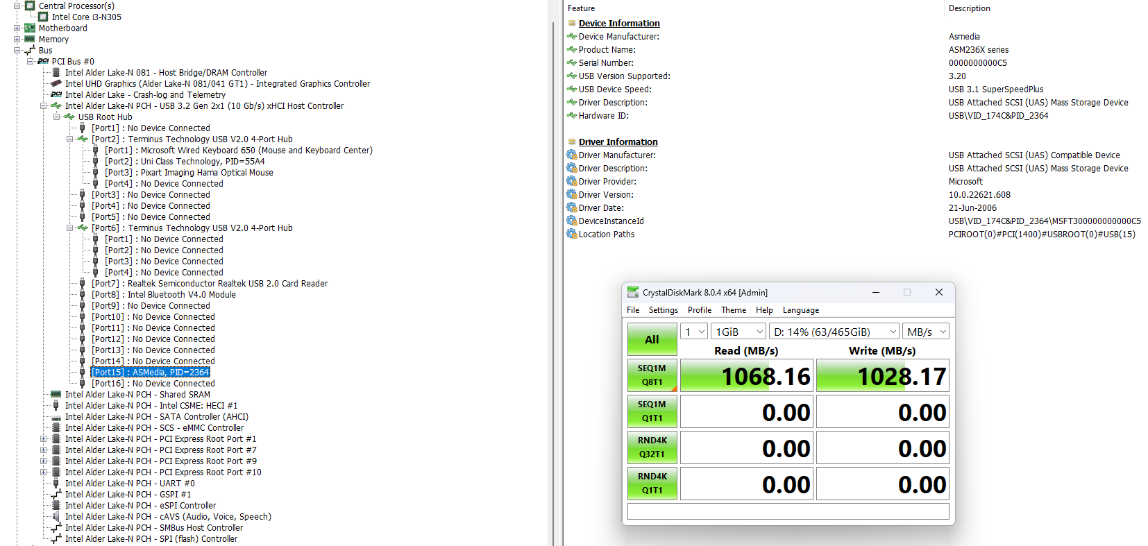Click the empty comment field in CrystalDiskMark
The height and width of the screenshot is (546, 1148).
[788, 511]
